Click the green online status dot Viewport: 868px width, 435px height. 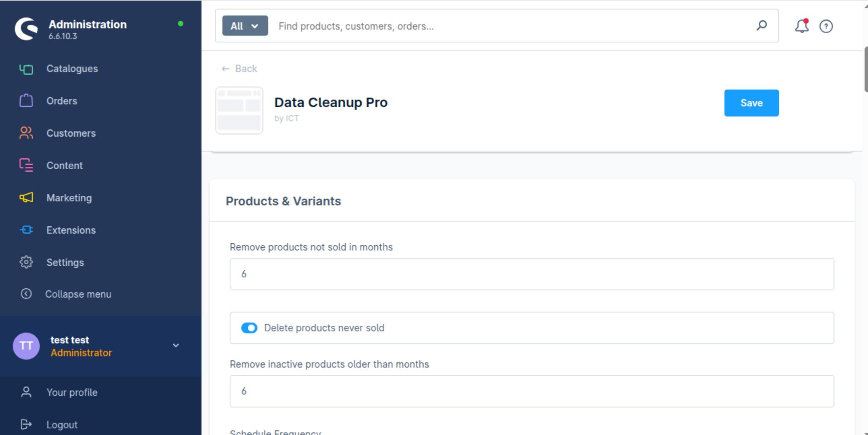click(x=181, y=24)
